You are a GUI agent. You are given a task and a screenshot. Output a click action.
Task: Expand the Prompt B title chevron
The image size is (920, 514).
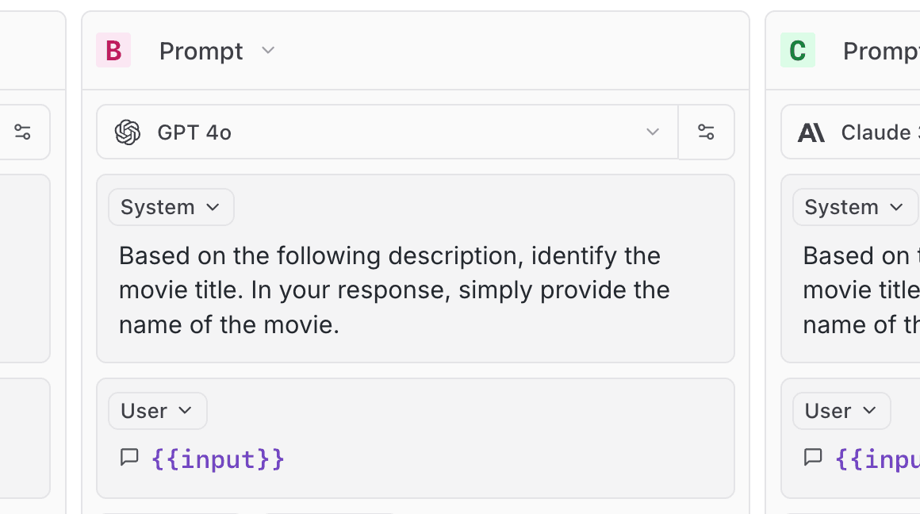(x=268, y=51)
